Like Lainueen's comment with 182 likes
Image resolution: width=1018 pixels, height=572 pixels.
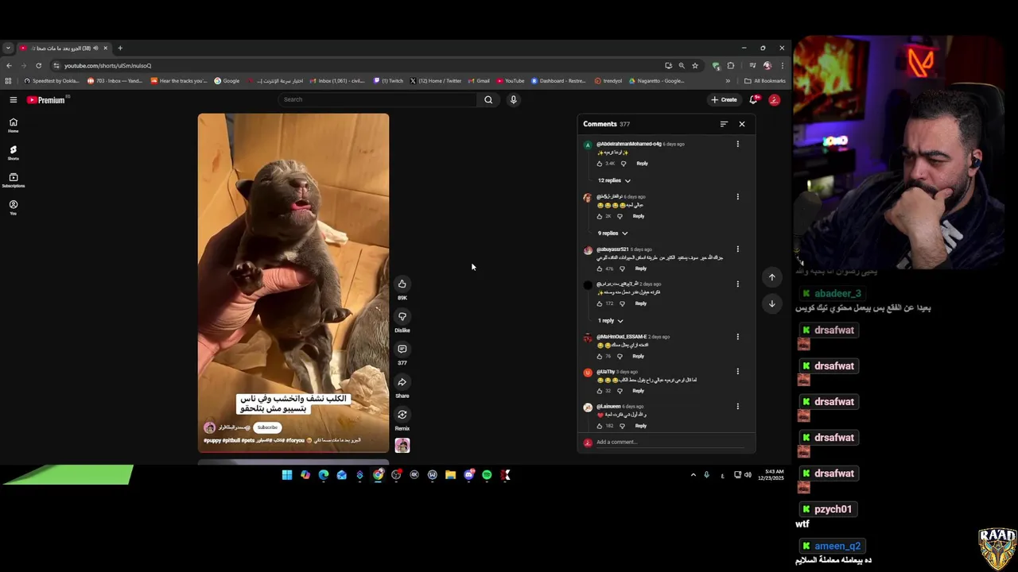click(x=600, y=426)
